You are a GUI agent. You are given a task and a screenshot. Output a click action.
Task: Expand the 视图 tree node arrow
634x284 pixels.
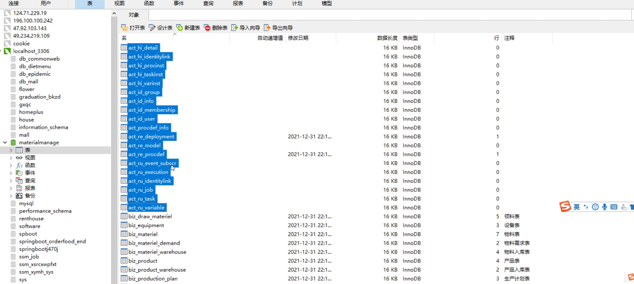11,158
